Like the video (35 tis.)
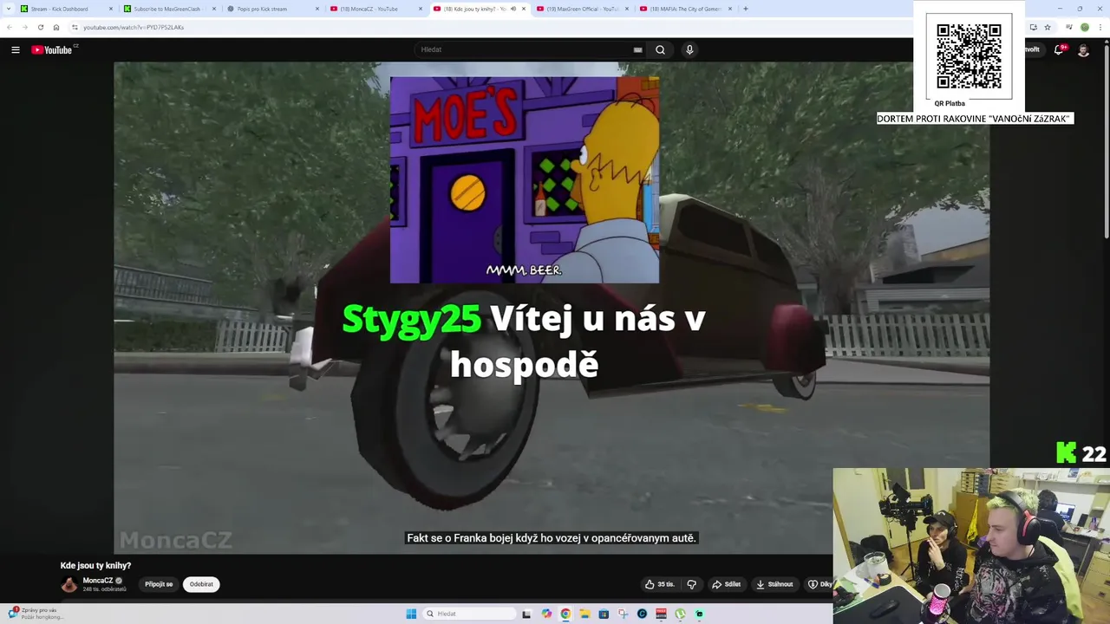1110x624 pixels. (659, 584)
